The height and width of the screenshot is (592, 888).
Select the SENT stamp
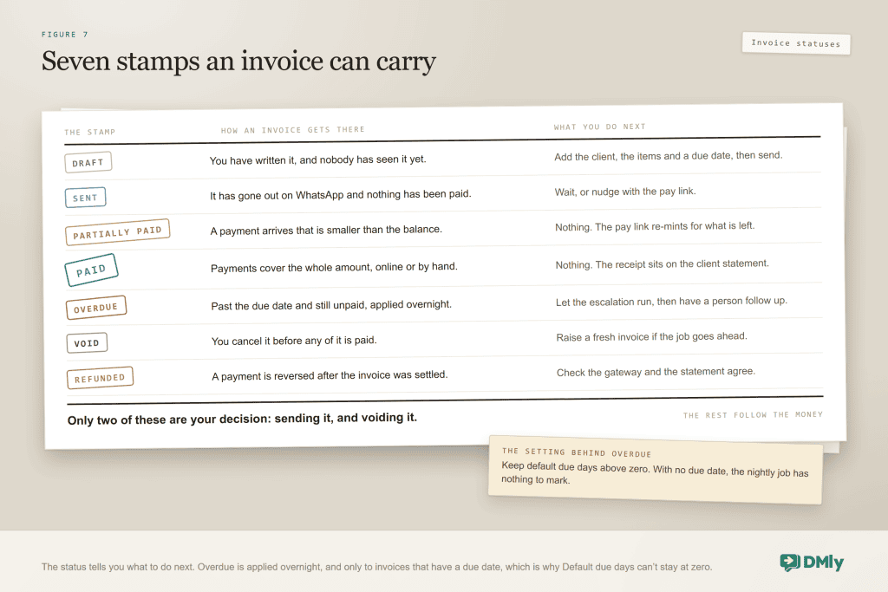pos(85,198)
